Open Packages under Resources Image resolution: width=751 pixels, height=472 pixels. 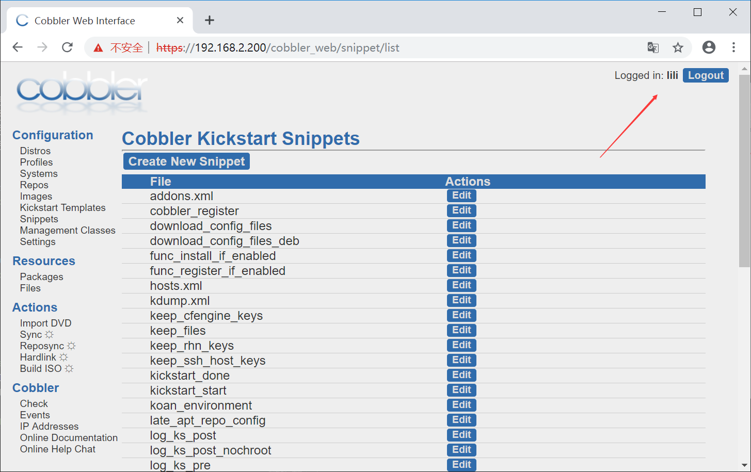tap(42, 277)
